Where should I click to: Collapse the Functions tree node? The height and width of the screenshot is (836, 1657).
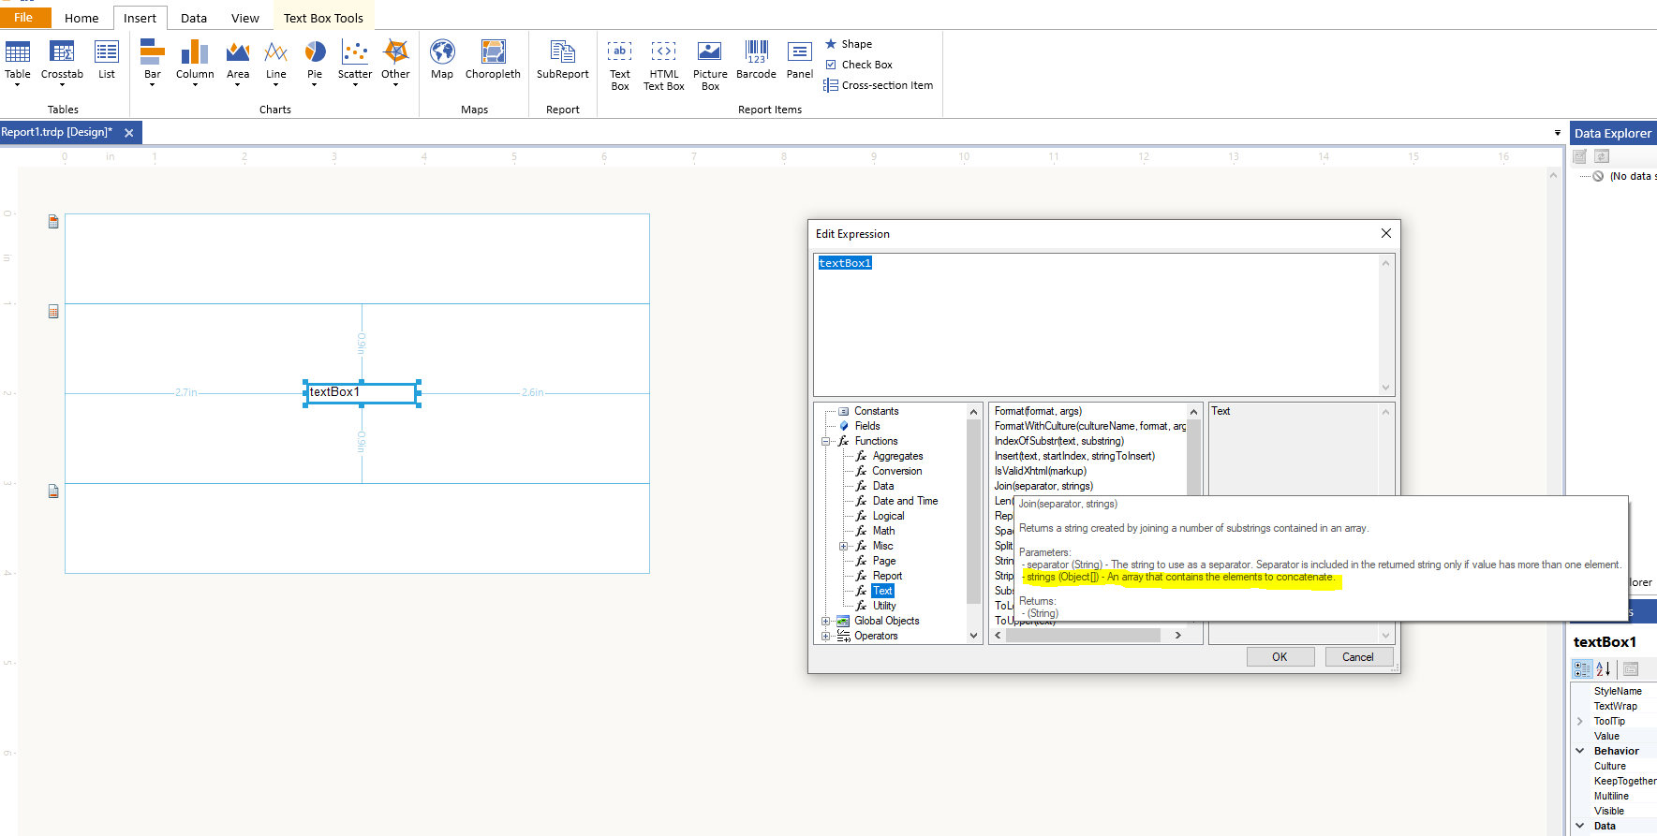coord(826,441)
